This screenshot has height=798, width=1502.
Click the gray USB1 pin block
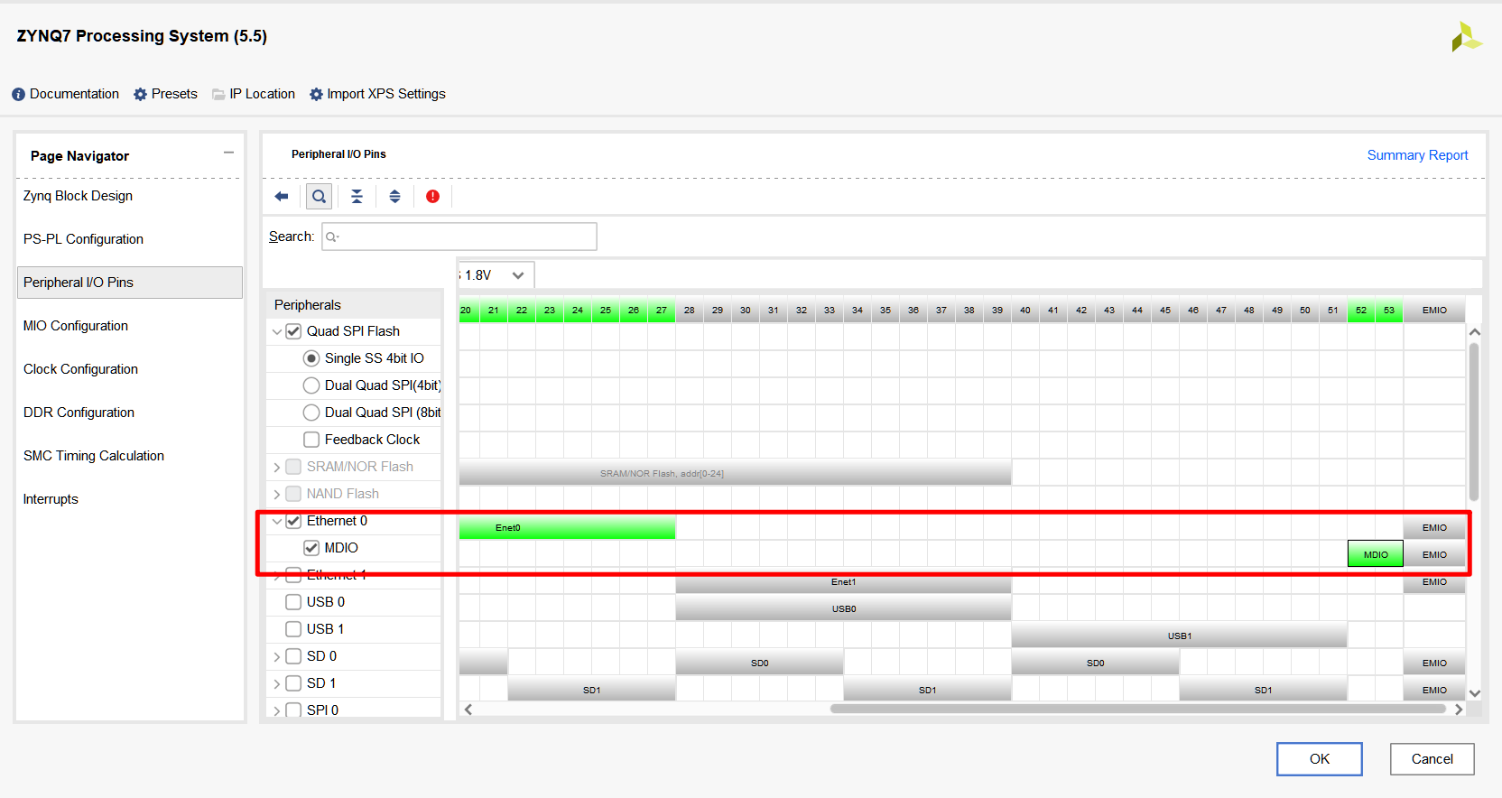pyautogui.click(x=1179, y=636)
